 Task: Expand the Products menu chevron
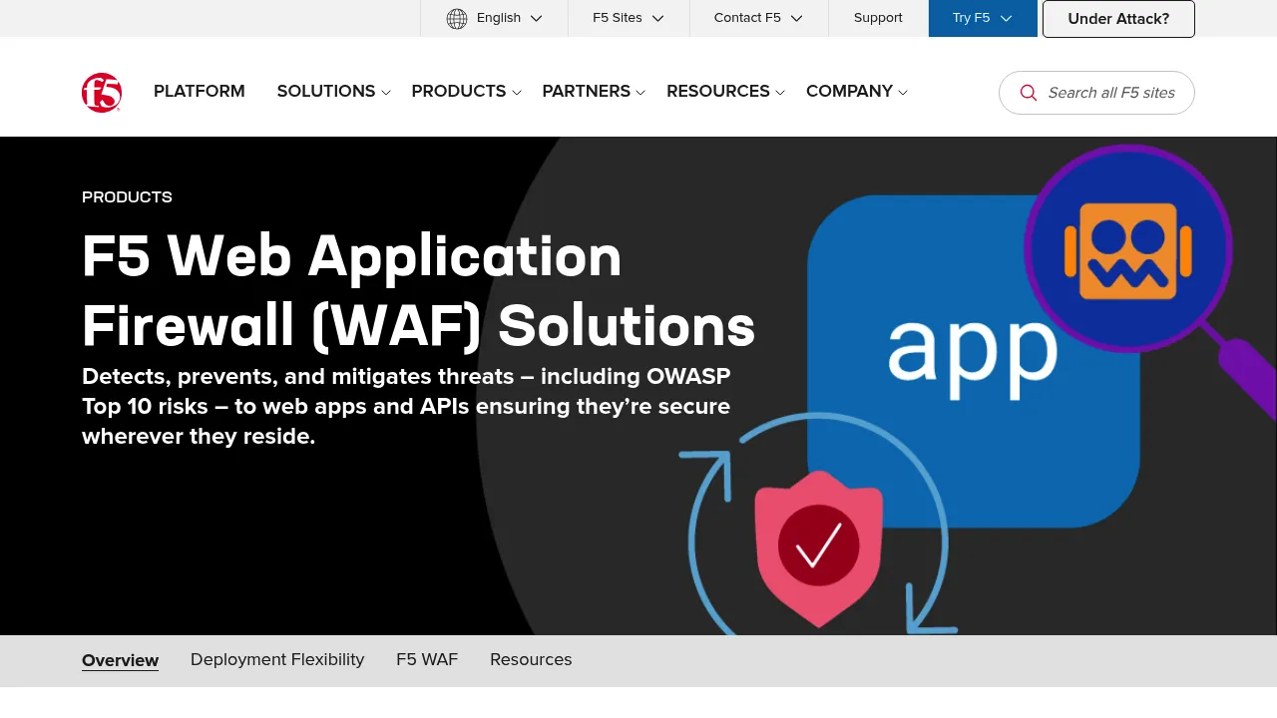click(x=517, y=93)
